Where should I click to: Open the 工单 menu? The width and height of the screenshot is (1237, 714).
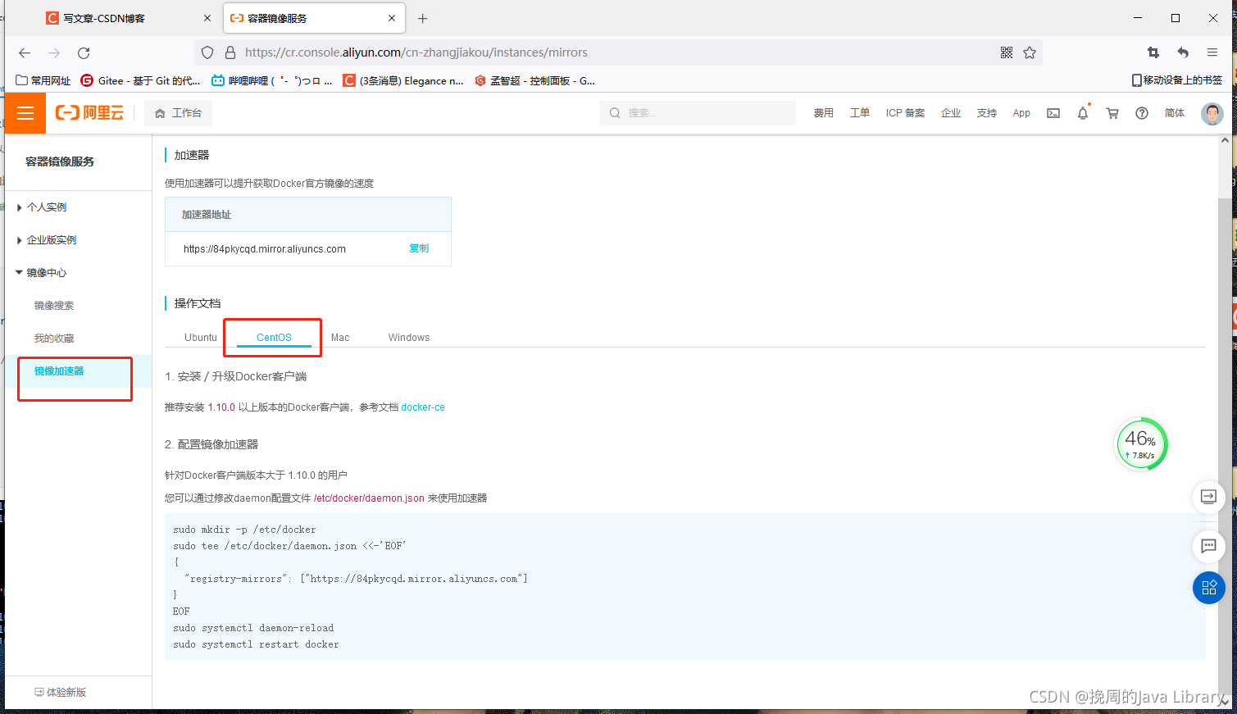[860, 113]
